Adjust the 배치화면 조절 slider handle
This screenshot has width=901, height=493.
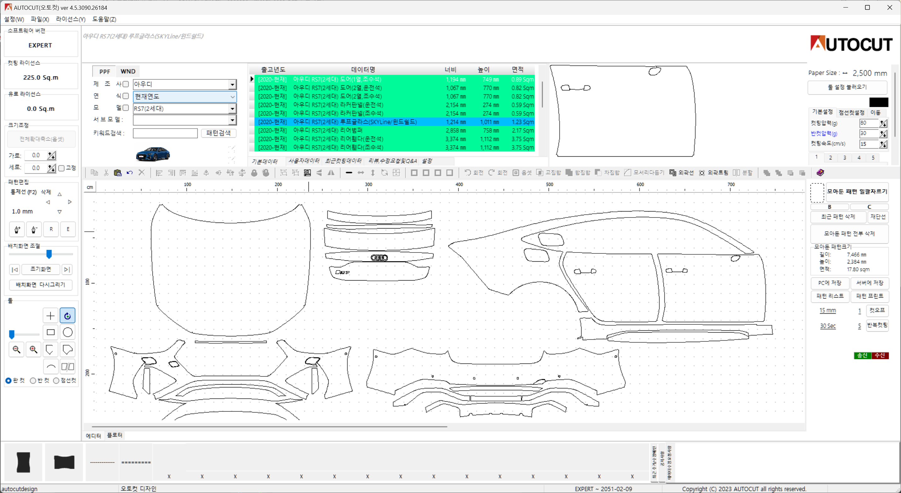49,254
